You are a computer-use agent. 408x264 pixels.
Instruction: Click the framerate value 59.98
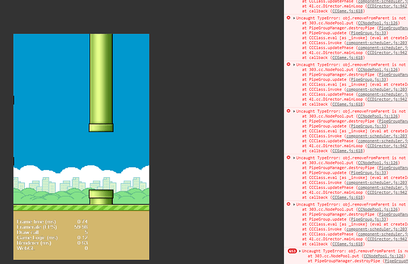pos(81,227)
